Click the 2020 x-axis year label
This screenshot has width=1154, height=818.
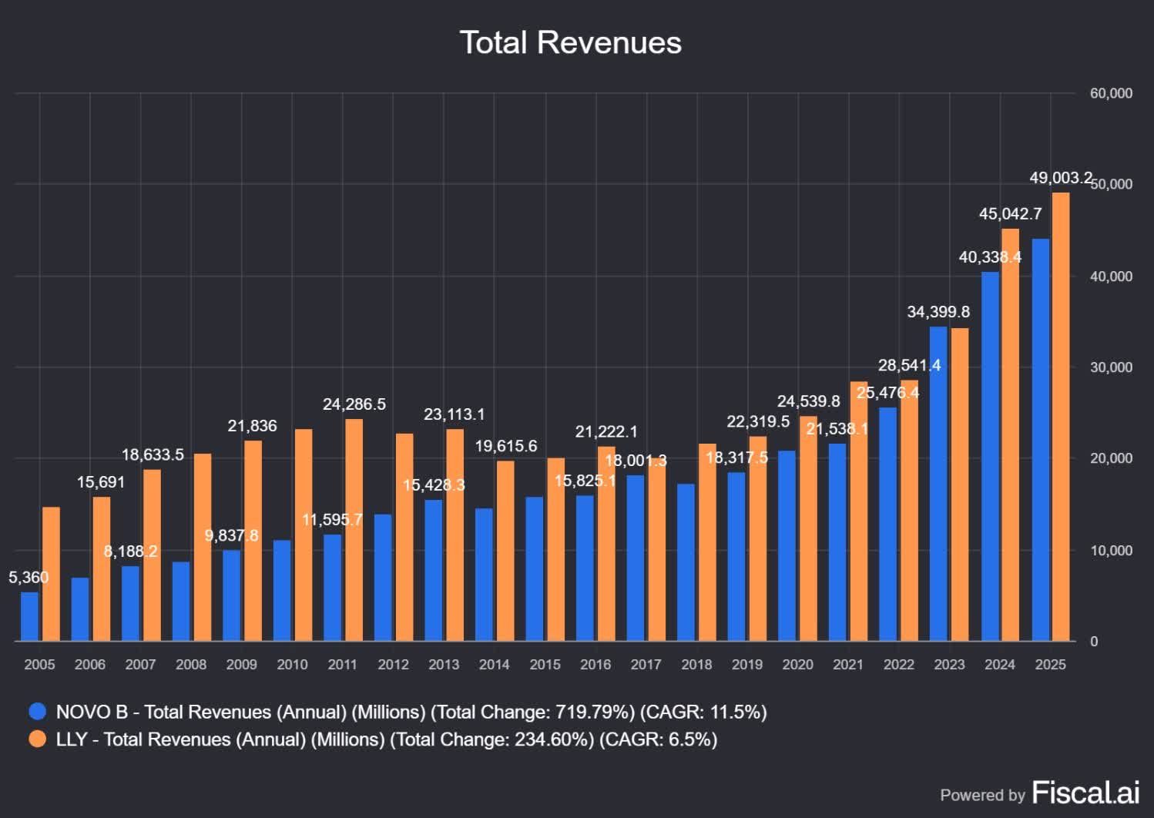click(797, 664)
